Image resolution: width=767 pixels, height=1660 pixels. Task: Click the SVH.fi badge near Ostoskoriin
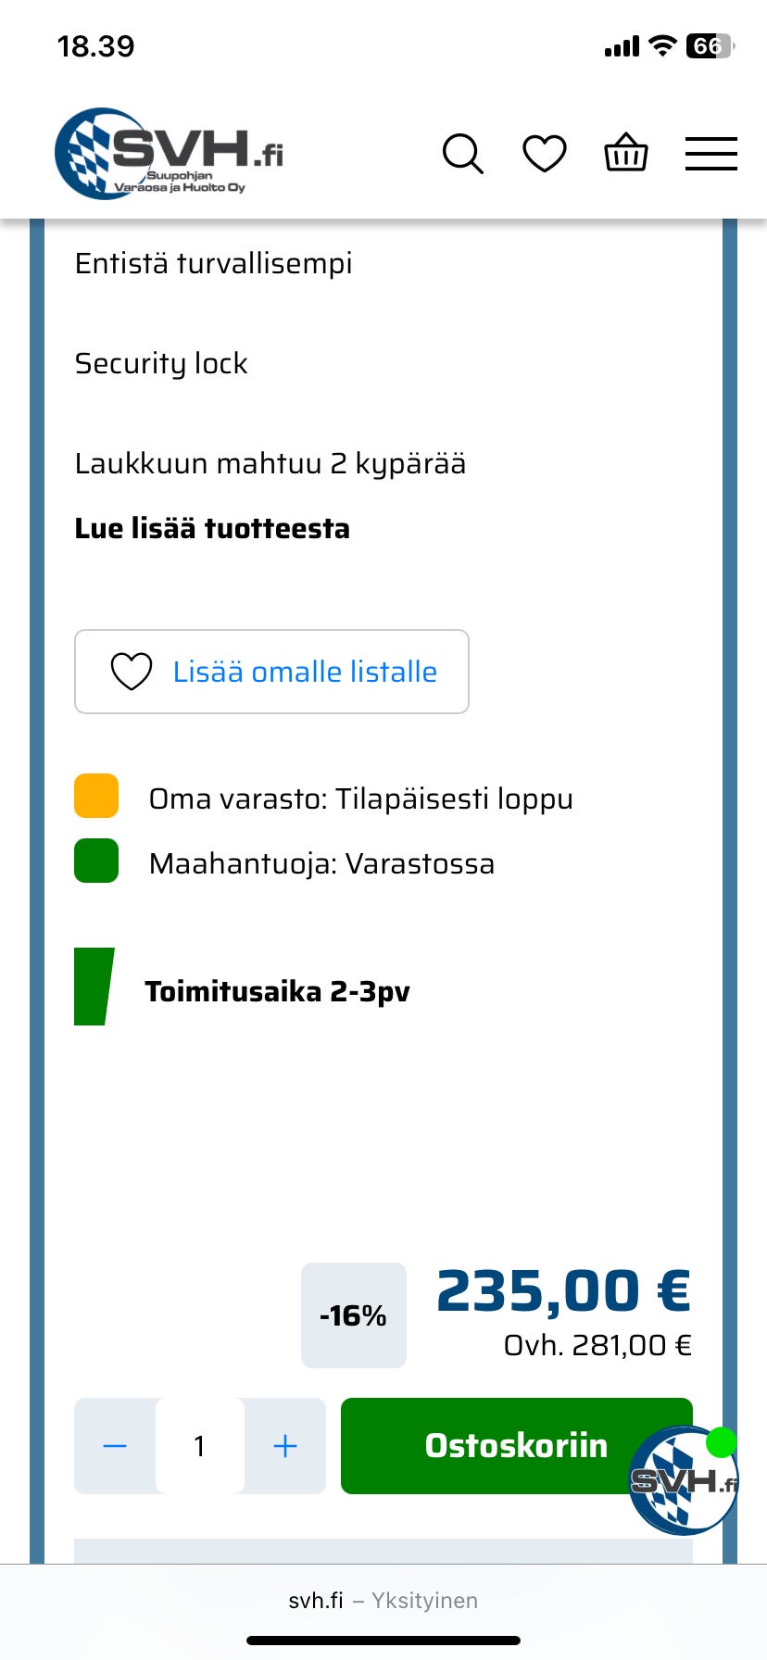click(x=682, y=1479)
